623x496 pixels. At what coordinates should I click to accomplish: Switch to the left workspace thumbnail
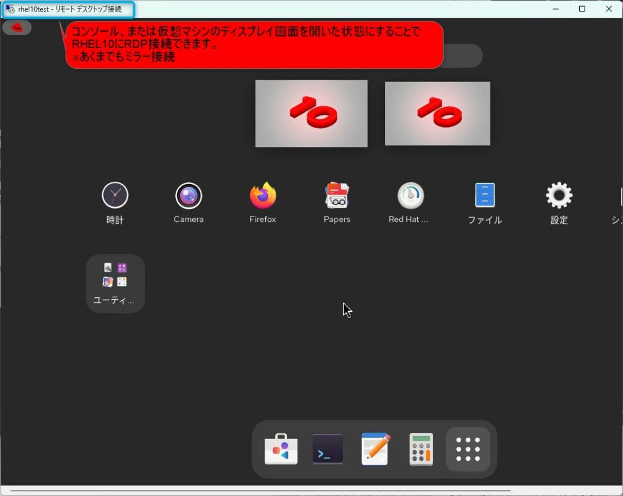pyautogui.click(x=311, y=113)
